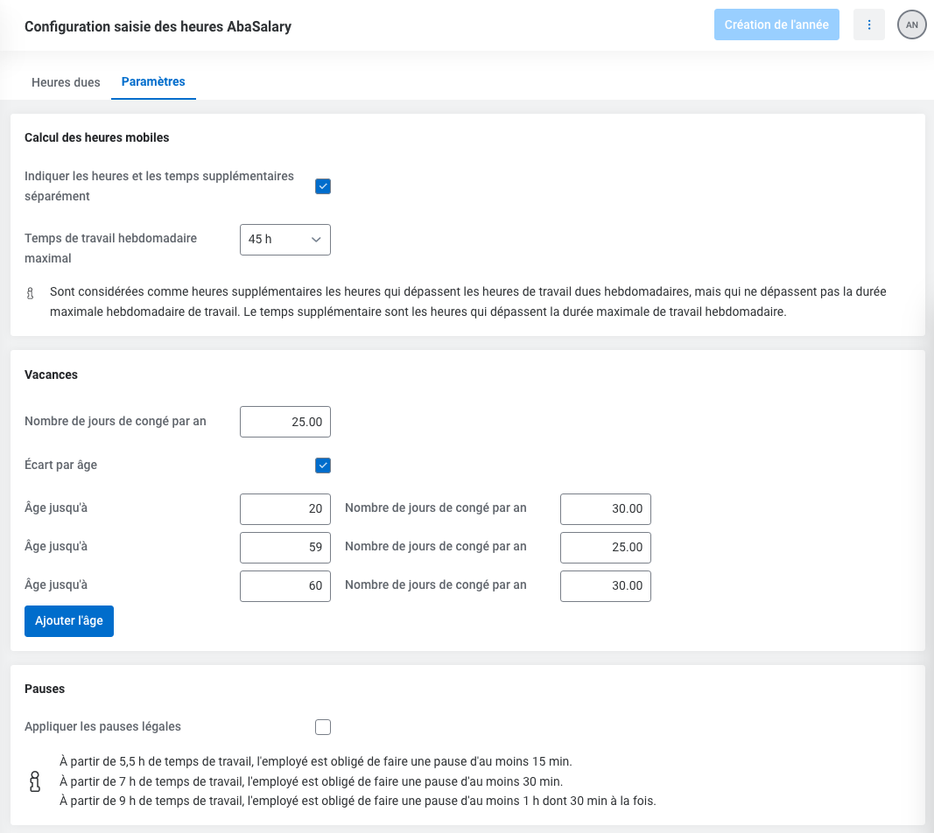Click vacation days field for age 60 row

tap(605, 586)
